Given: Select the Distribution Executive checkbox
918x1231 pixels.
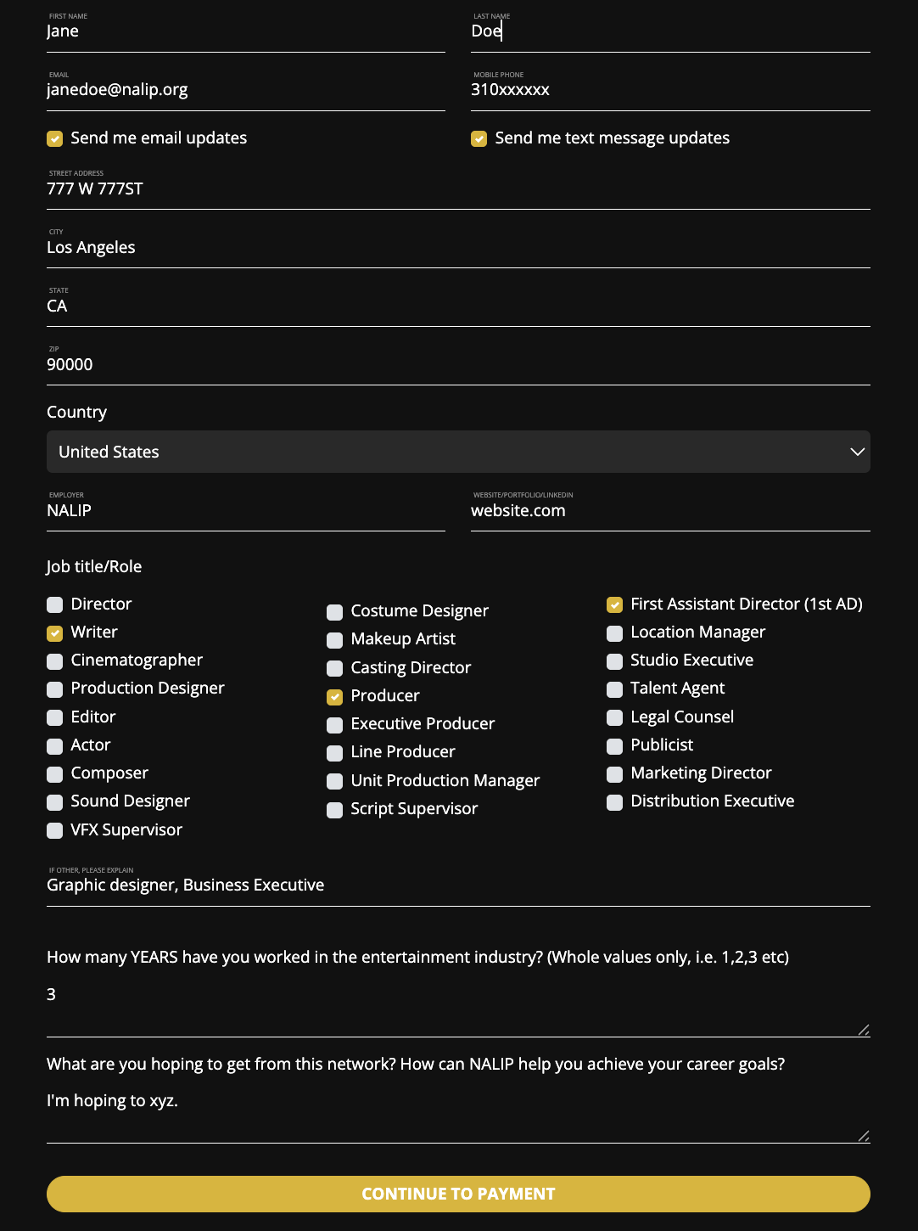Looking at the screenshot, I should [x=615, y=801].
